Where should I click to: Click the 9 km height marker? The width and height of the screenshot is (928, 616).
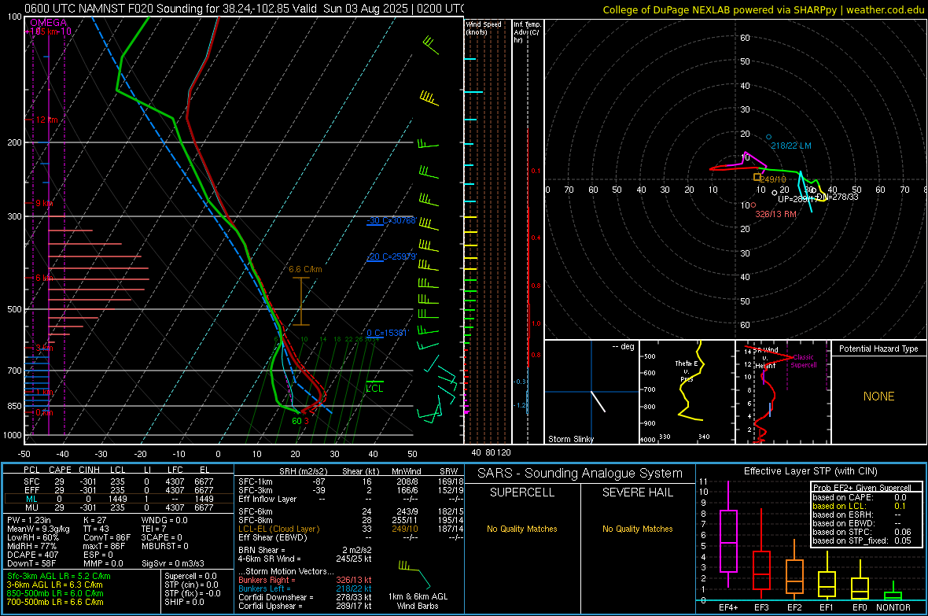[44, 203]
